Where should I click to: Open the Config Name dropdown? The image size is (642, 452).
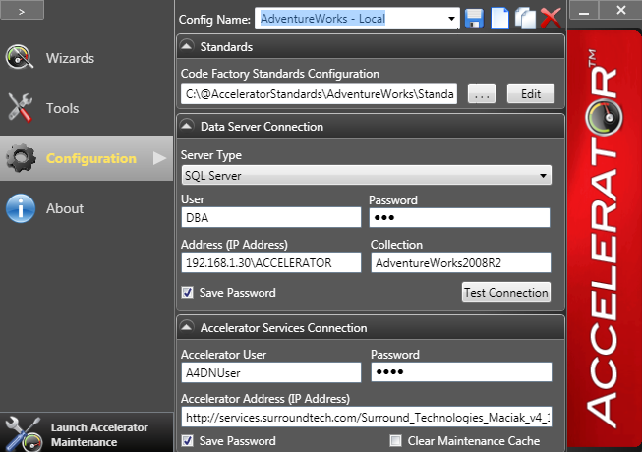(x=451, y=19)
